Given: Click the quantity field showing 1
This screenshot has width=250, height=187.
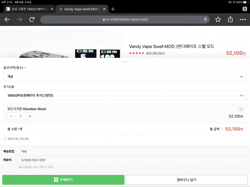Looking at the screenshot, I should pyautogui.click(x=20, y=116).
